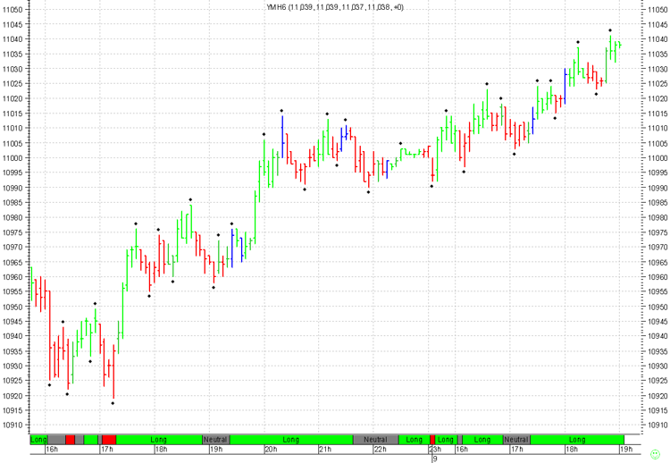
Task: Click 10910 on the left price axis
Action: (x=13, y=425)
